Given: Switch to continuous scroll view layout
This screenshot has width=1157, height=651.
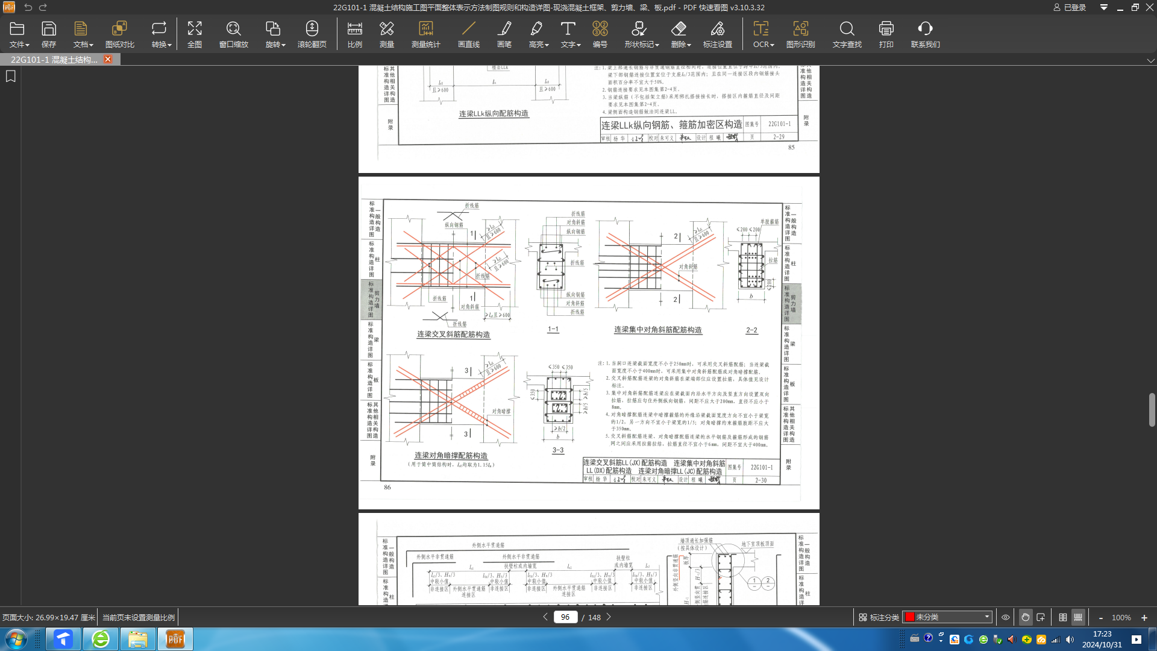Looking at the screenshot, I should 1078,617.
